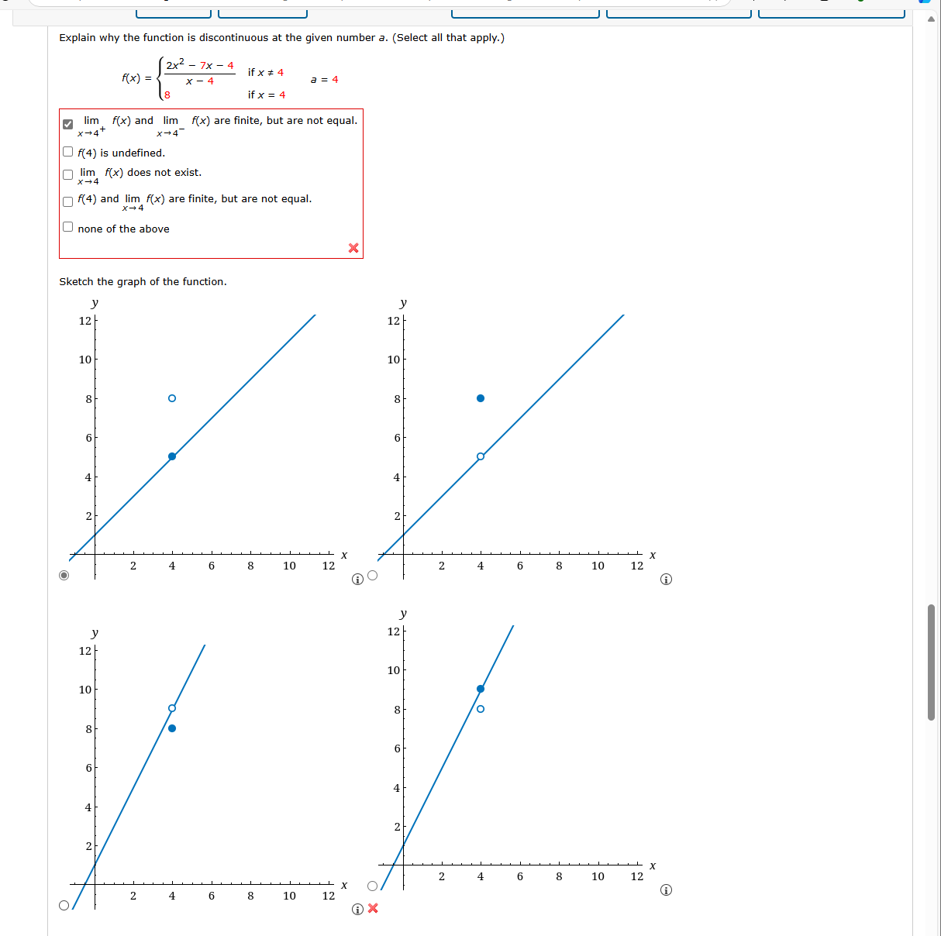Click the info icon beside the top-right graph
The height and width of the screenshot is (936, 941).
pyautogui.click(x=665, y=579)
